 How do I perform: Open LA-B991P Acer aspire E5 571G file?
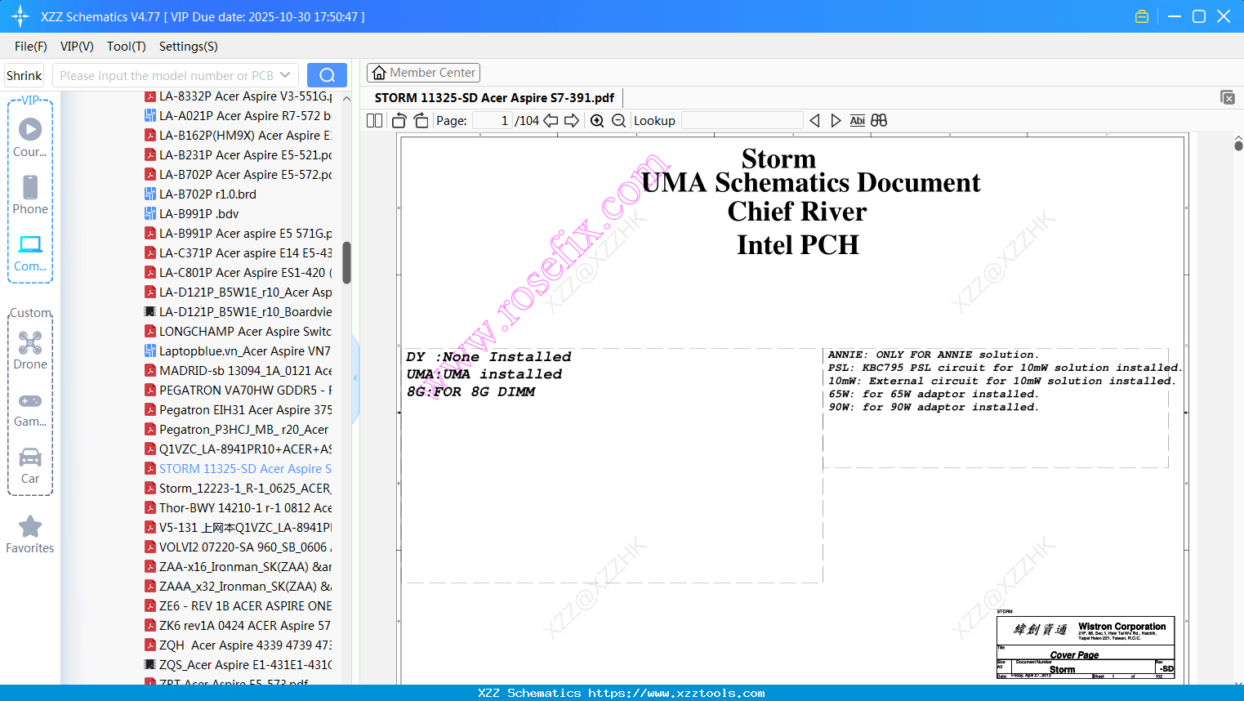239,234
